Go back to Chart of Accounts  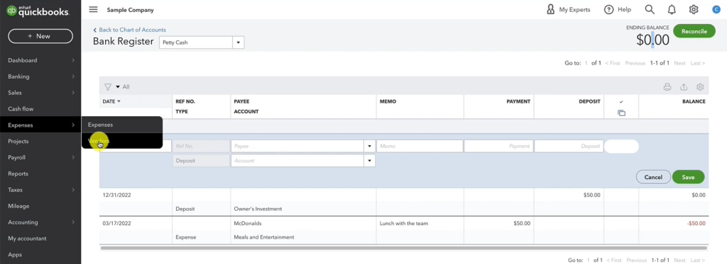pos(129,30)
